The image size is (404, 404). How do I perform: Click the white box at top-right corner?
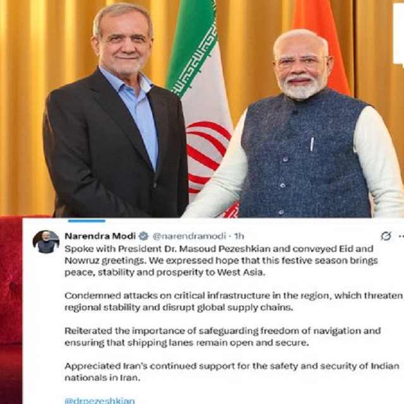pos(398,33)
